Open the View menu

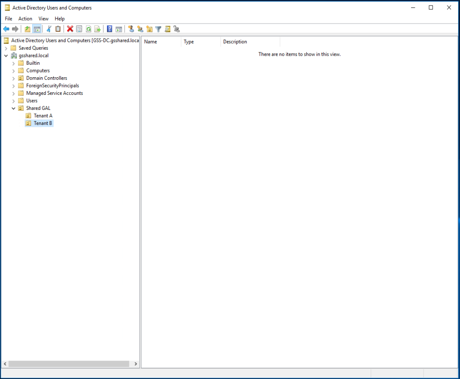pyautogui.click(x=43, y=19)
